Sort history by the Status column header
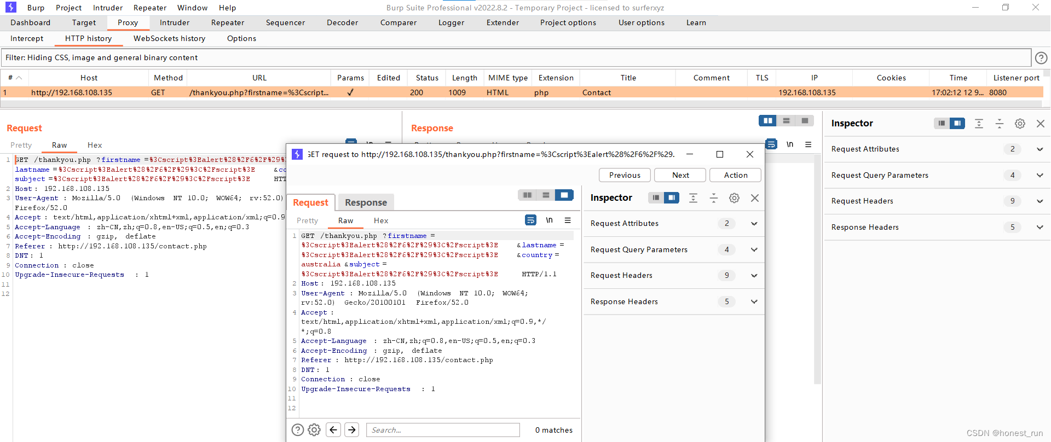Screen dimensions: 1051x442 [x=427, y=78]
